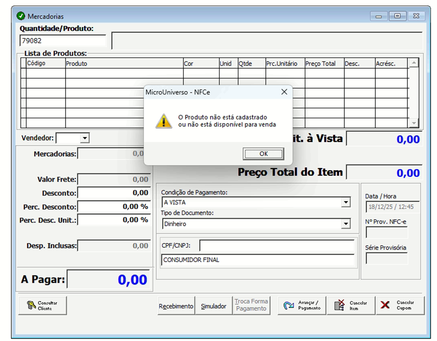Click the Quantidade/Produto input field

coord(63,41)
